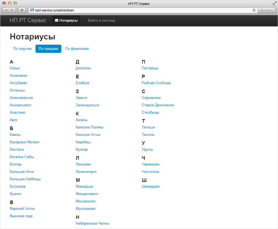Switch to the По фамилиям tab
The height and width of the screenshot is (229, 278).
coord(77,49)
